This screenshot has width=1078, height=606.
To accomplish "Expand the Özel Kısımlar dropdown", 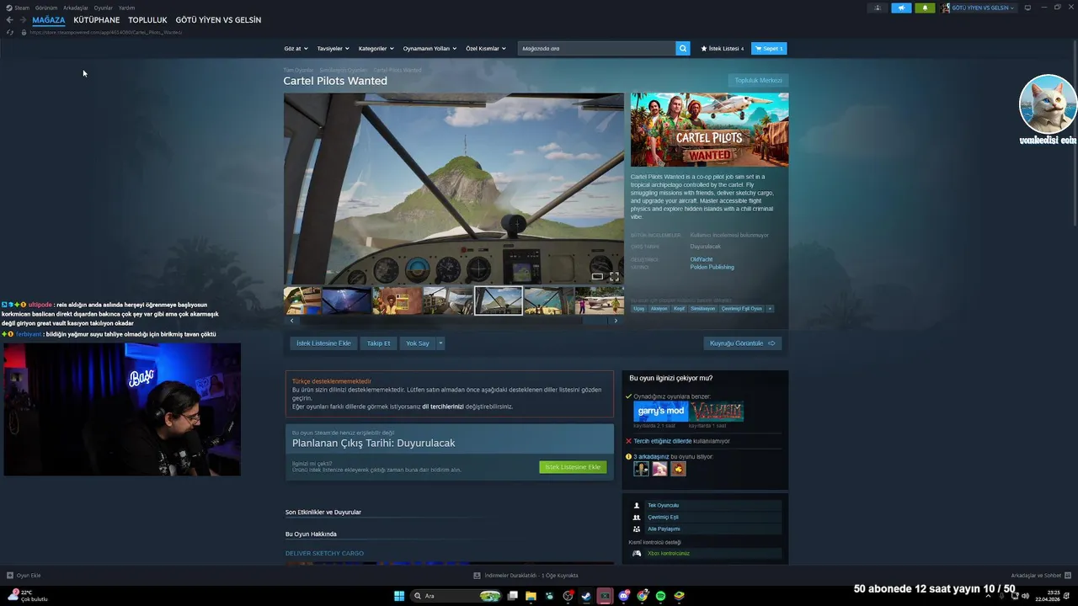I will click(x=486, y=49).
